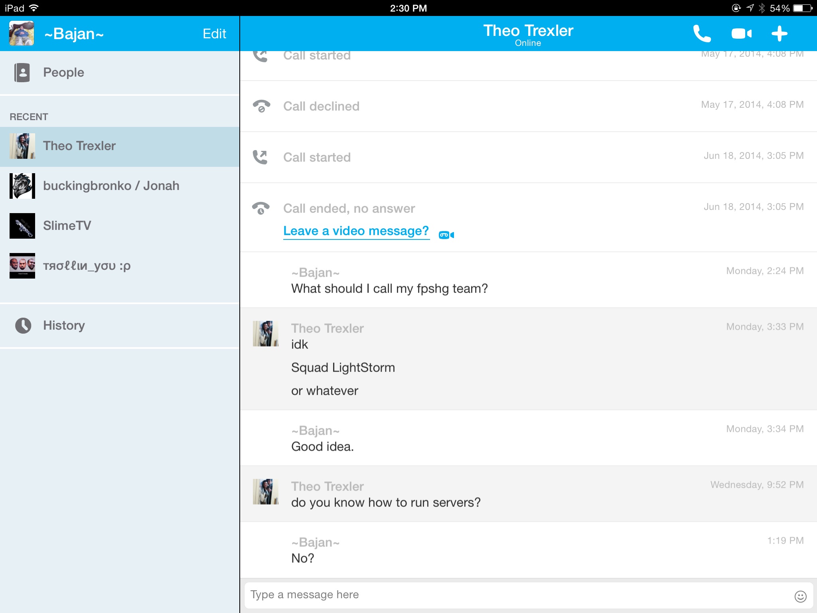Open the buckingbronko / Jonah conversation
This screenshot has width=817, height=613.
[x=111, y=186]
